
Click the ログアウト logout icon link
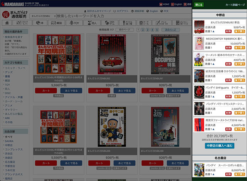(x=121, y=11)
